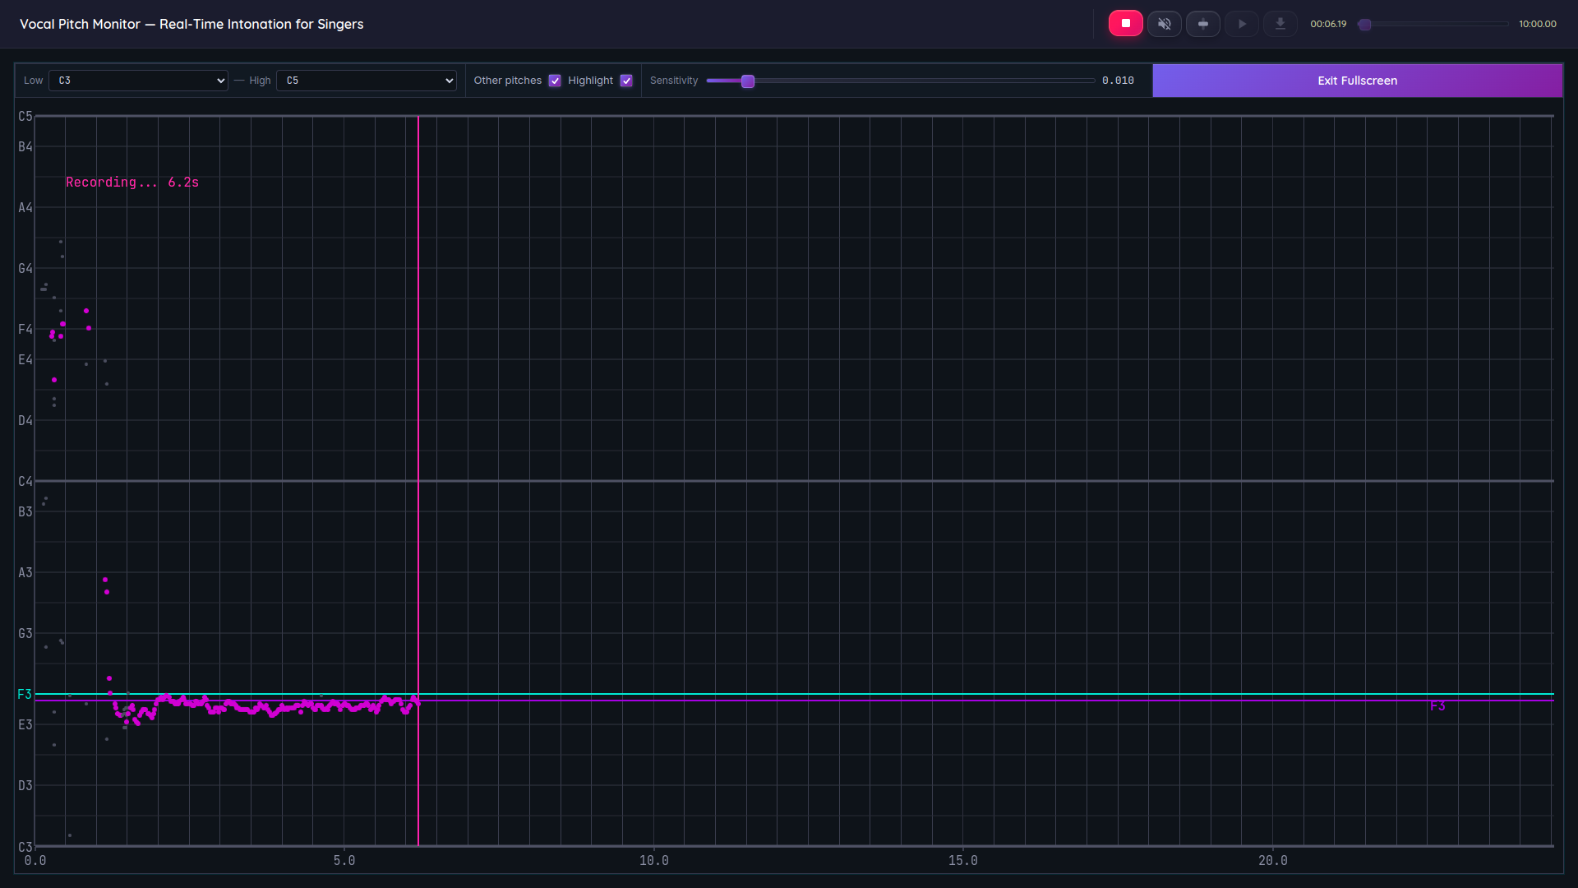Click the C5 label on the pitch axis
The image size is (1578, 888).
click(25, 117)
